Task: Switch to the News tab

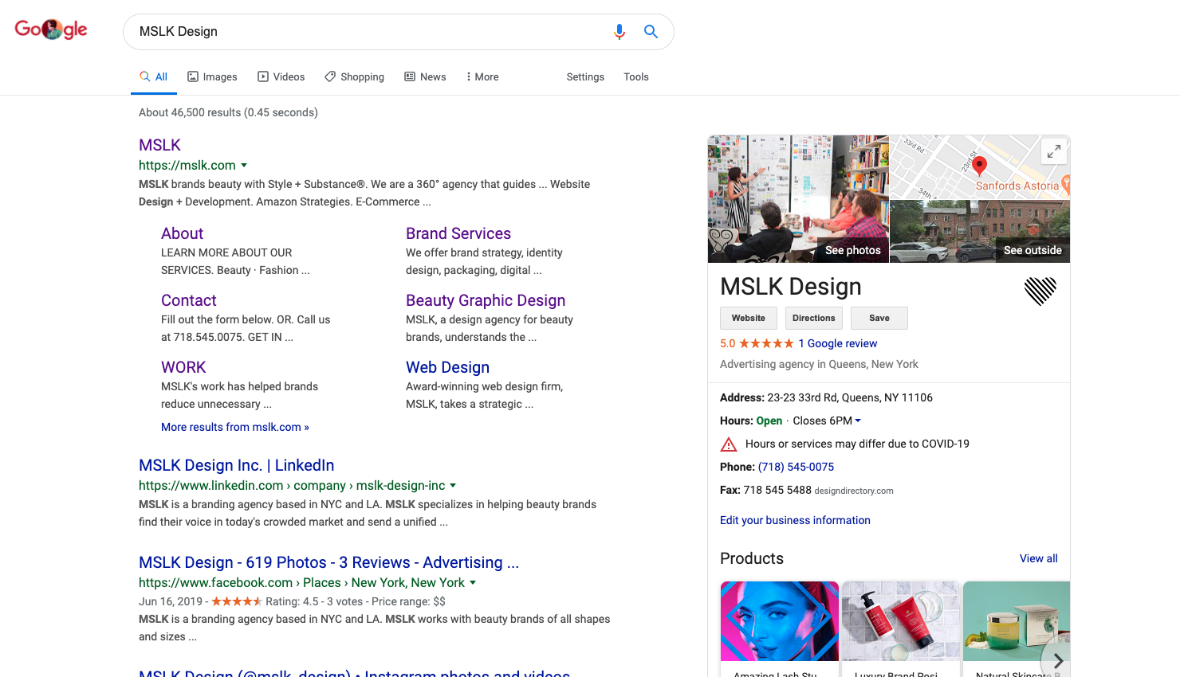Action: click(x=425, y=77)
